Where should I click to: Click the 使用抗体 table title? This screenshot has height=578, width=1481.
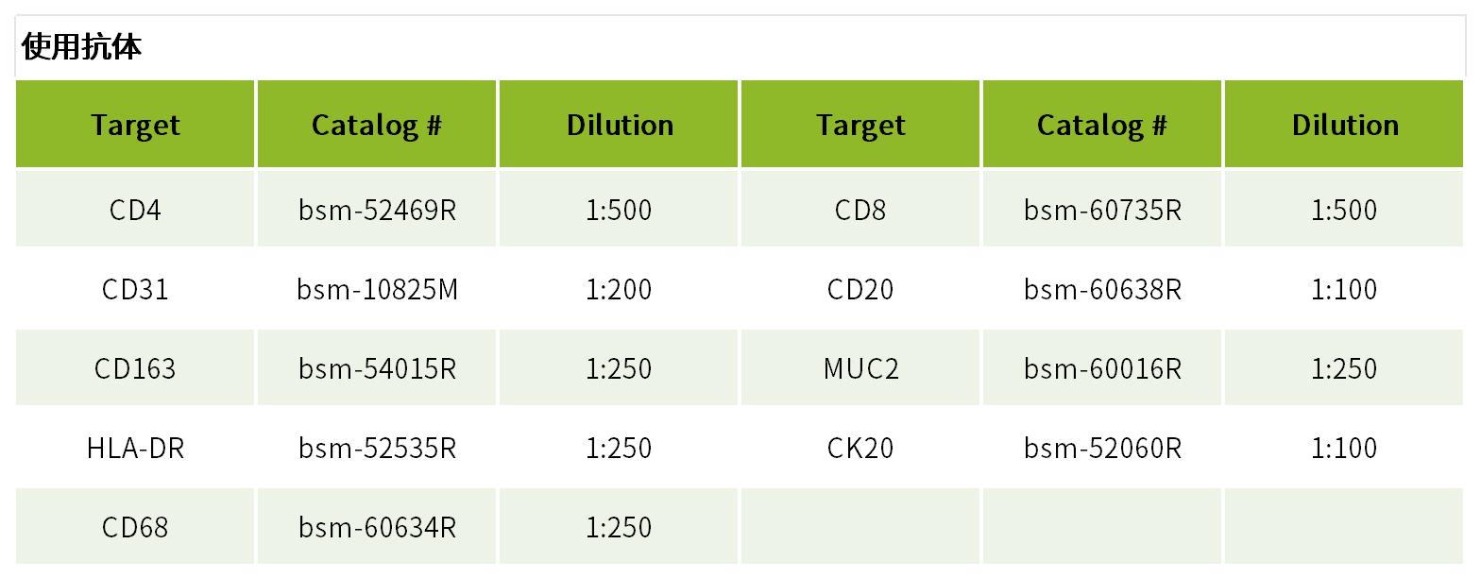pos(81,47)
